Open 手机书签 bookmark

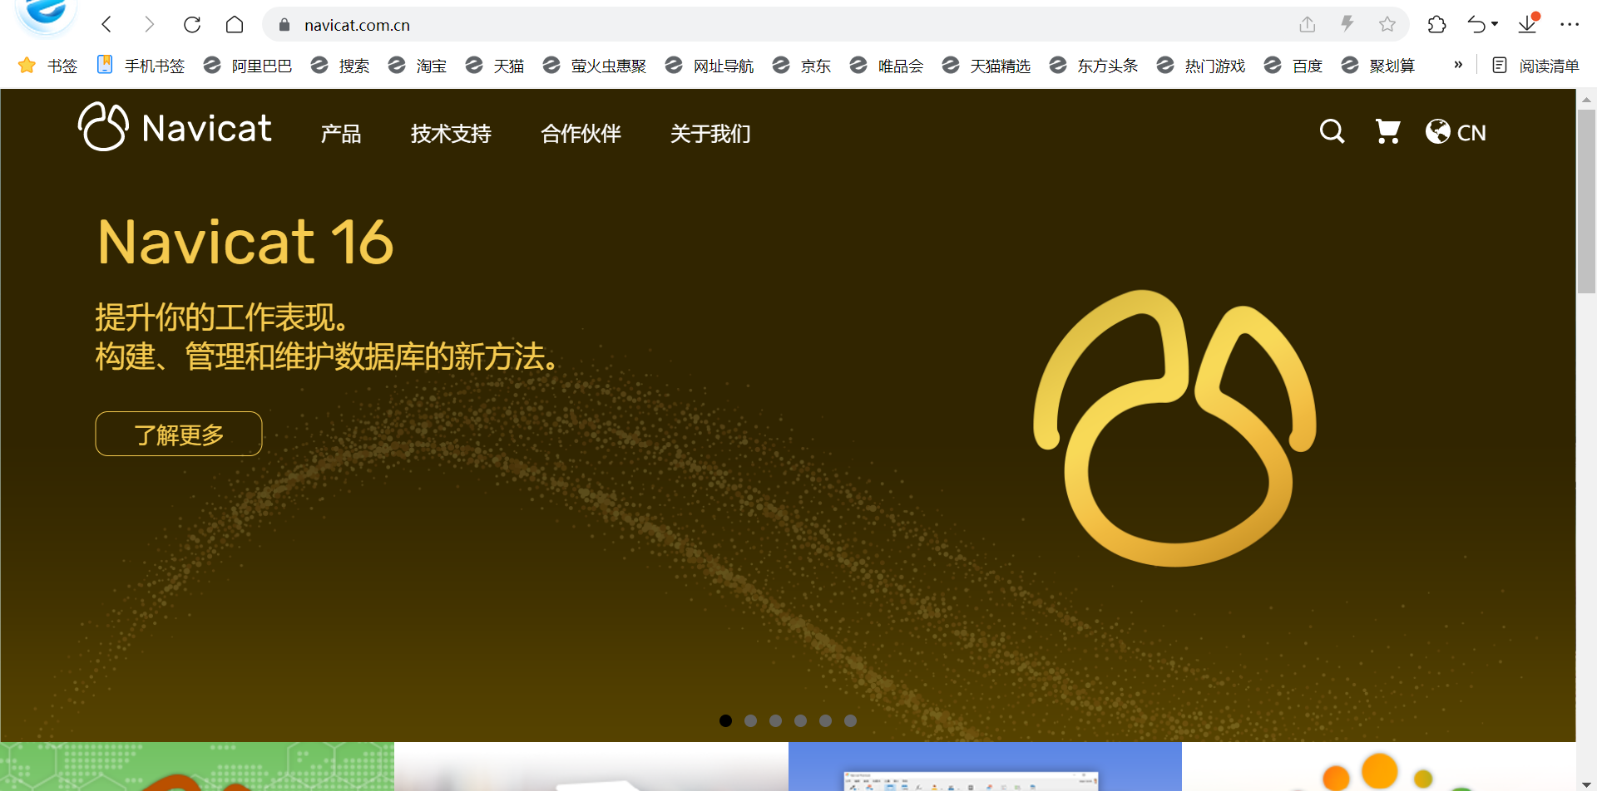[x=141, y=65]
